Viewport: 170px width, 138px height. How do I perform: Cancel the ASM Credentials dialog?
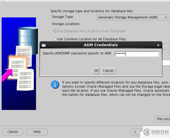click(109, 71)
